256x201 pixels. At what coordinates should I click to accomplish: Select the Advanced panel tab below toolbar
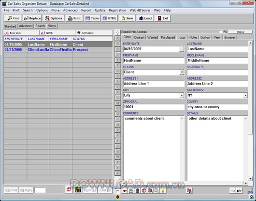(x=26, y=26)
